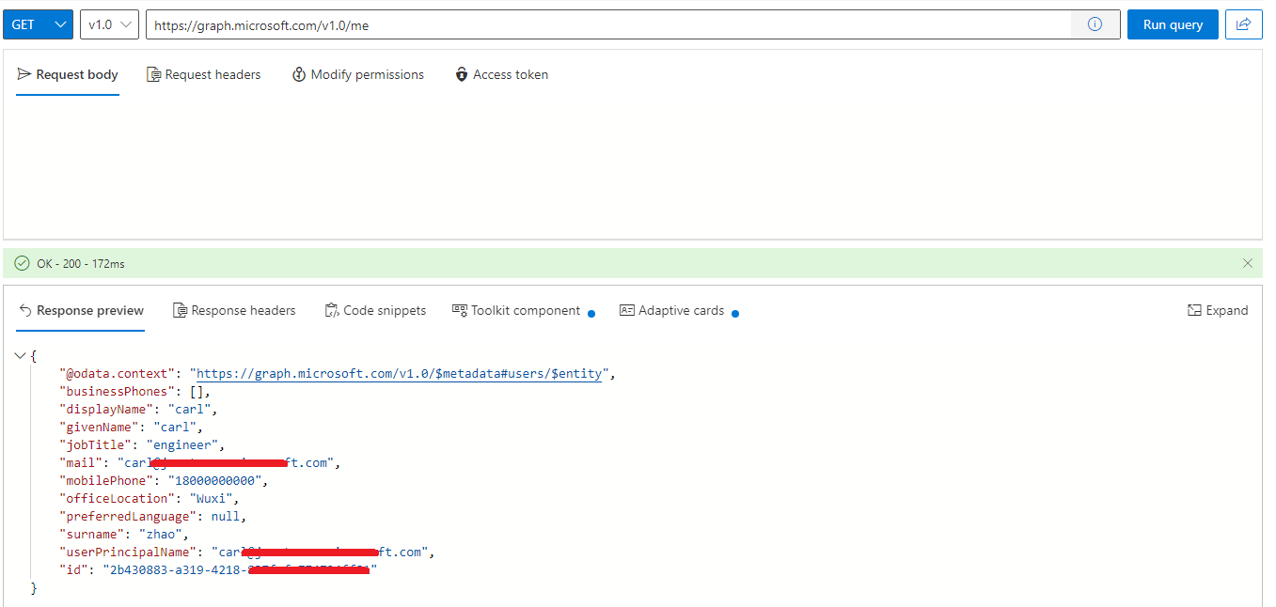Select Response headers tab
Screen dimensions: 1276x607
(234, 310)
